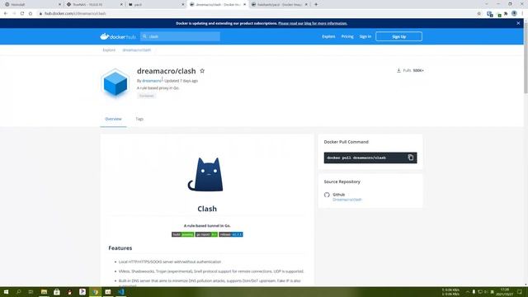Screen dimensions: 528x297
Task: Click the search magnifier icon in Docker Hub
Action: point(145,36)
